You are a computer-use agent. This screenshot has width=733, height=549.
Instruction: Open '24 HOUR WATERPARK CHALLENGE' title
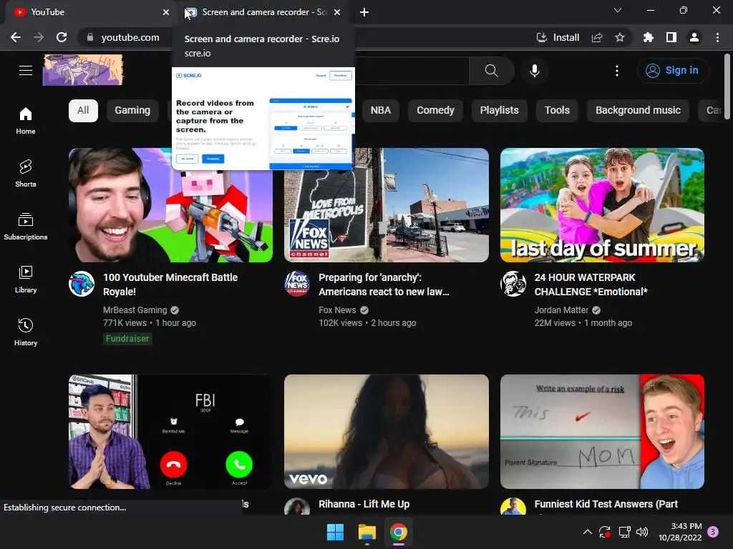591,285
